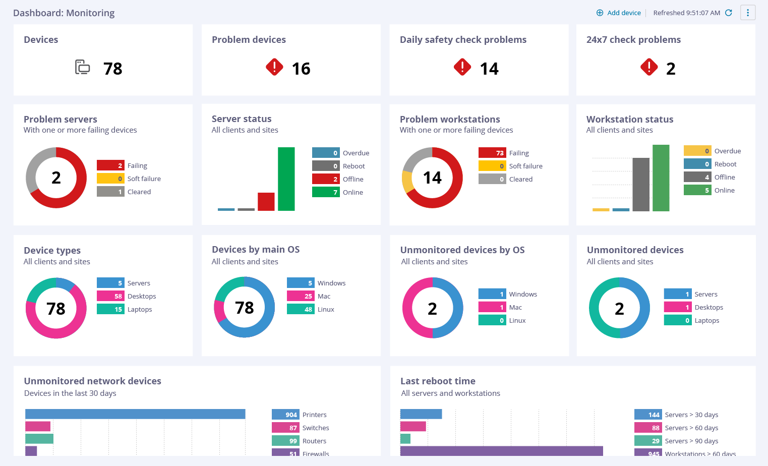Click the Problem workstations donut chart
This screenshot has height=466, width=768.
point(432,178)
